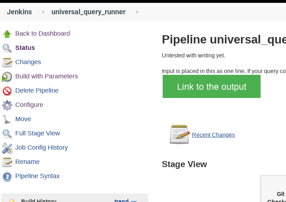This screenshot has width=286, height=202.
Task: Open the Full Stage View menu item
Action: coord(38,133)
